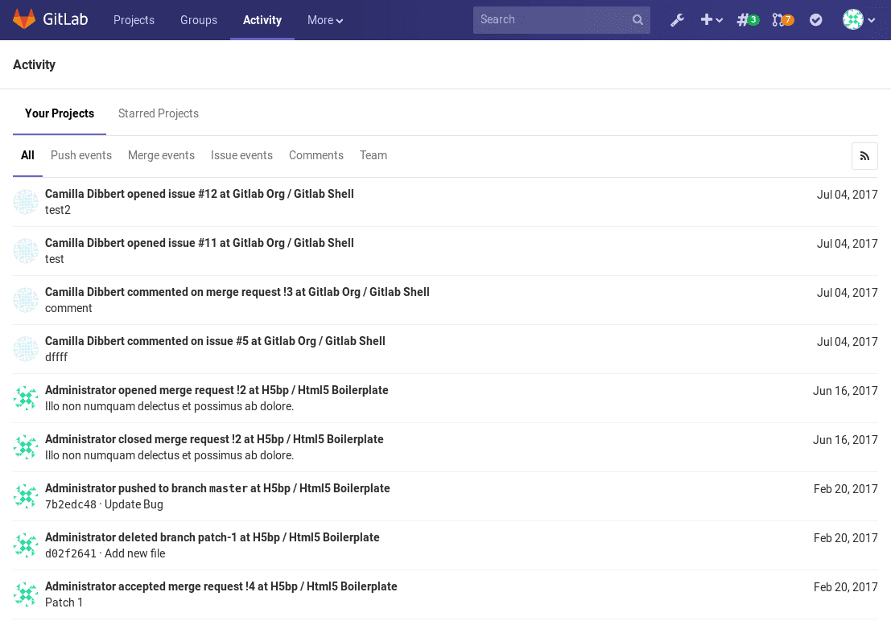
Task: Open pushed to branch master event
Action: (x=217, y=489)
